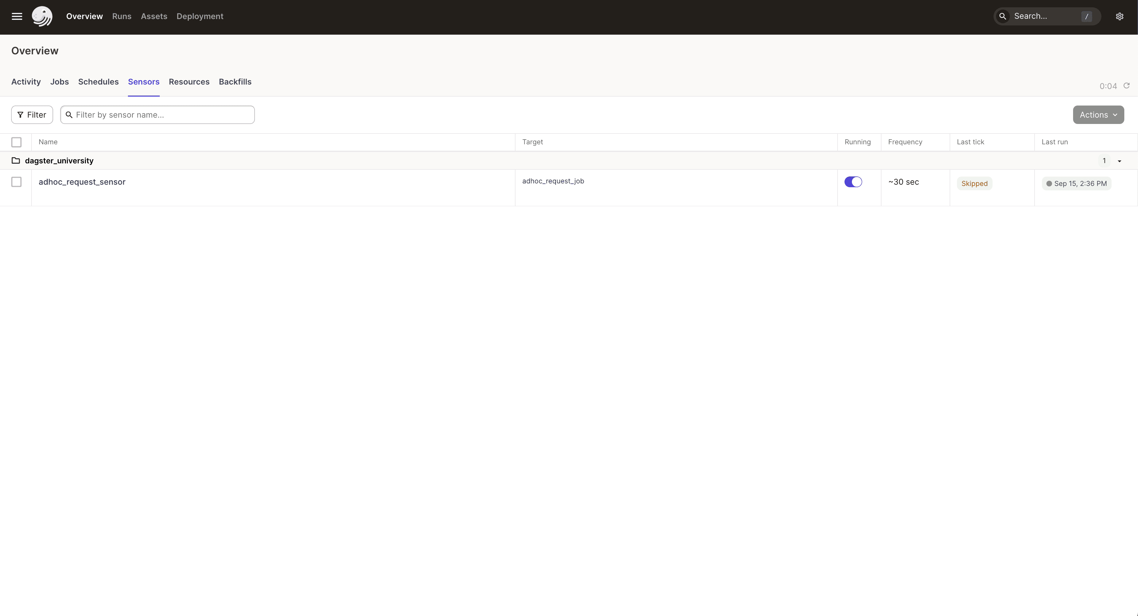Expand the Actions dropdown button
The height and width of the screenshot is (616, 1138).
[x=1098, y=114]
